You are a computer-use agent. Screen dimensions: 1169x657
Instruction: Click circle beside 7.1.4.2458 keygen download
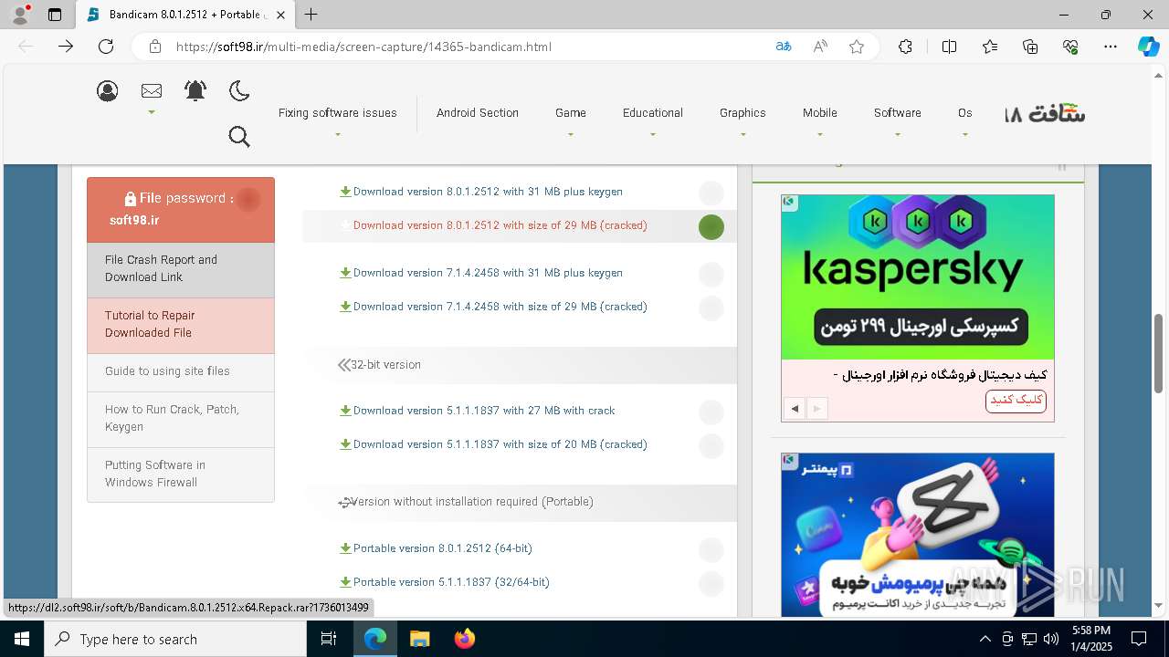tap(711, 275)
